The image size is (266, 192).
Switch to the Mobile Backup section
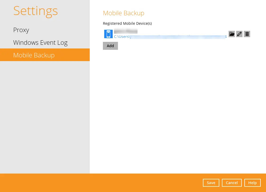click(x=34, y=55)
